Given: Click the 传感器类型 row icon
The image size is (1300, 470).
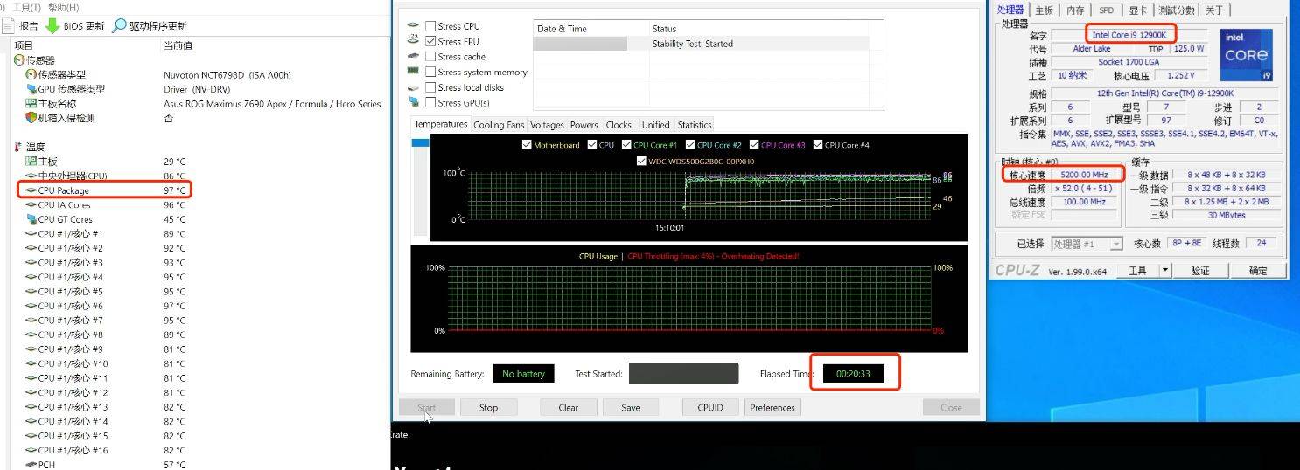Looking at the screenshot, I should click(x=31, y=75).
